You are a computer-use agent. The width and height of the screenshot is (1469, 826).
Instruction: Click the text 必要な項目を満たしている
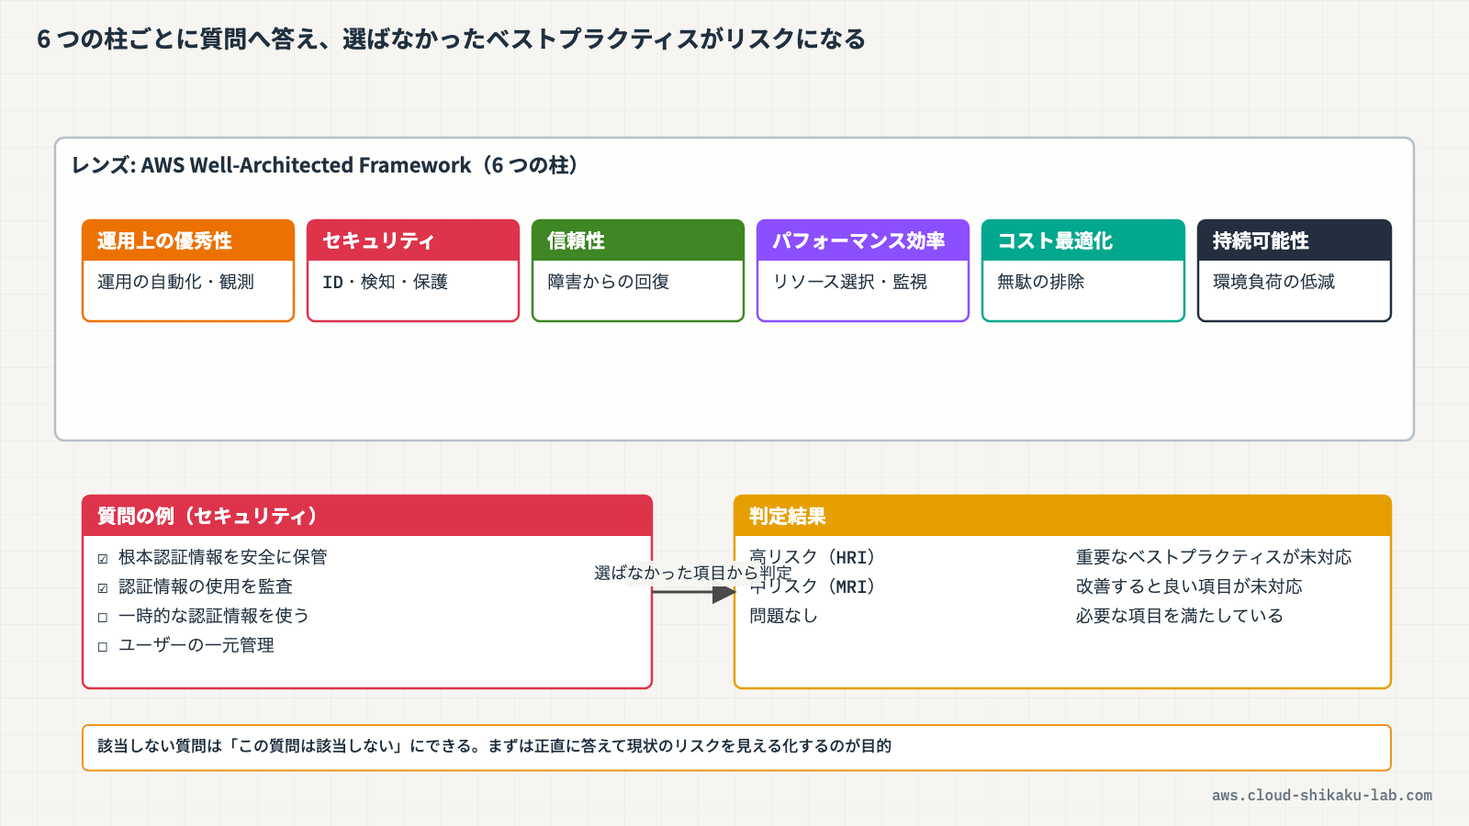(x=1180, y=616)
